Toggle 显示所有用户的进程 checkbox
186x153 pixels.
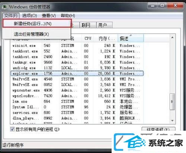tap(12, 129)
